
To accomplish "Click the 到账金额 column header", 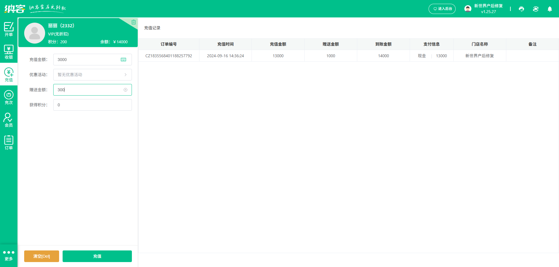I will point(383,44).
